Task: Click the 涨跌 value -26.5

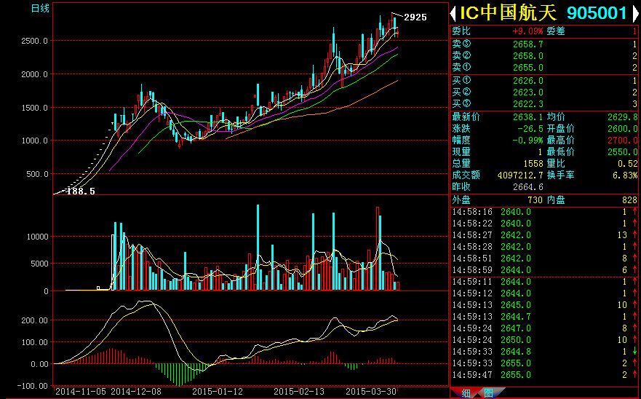Action: coord(530,128)
